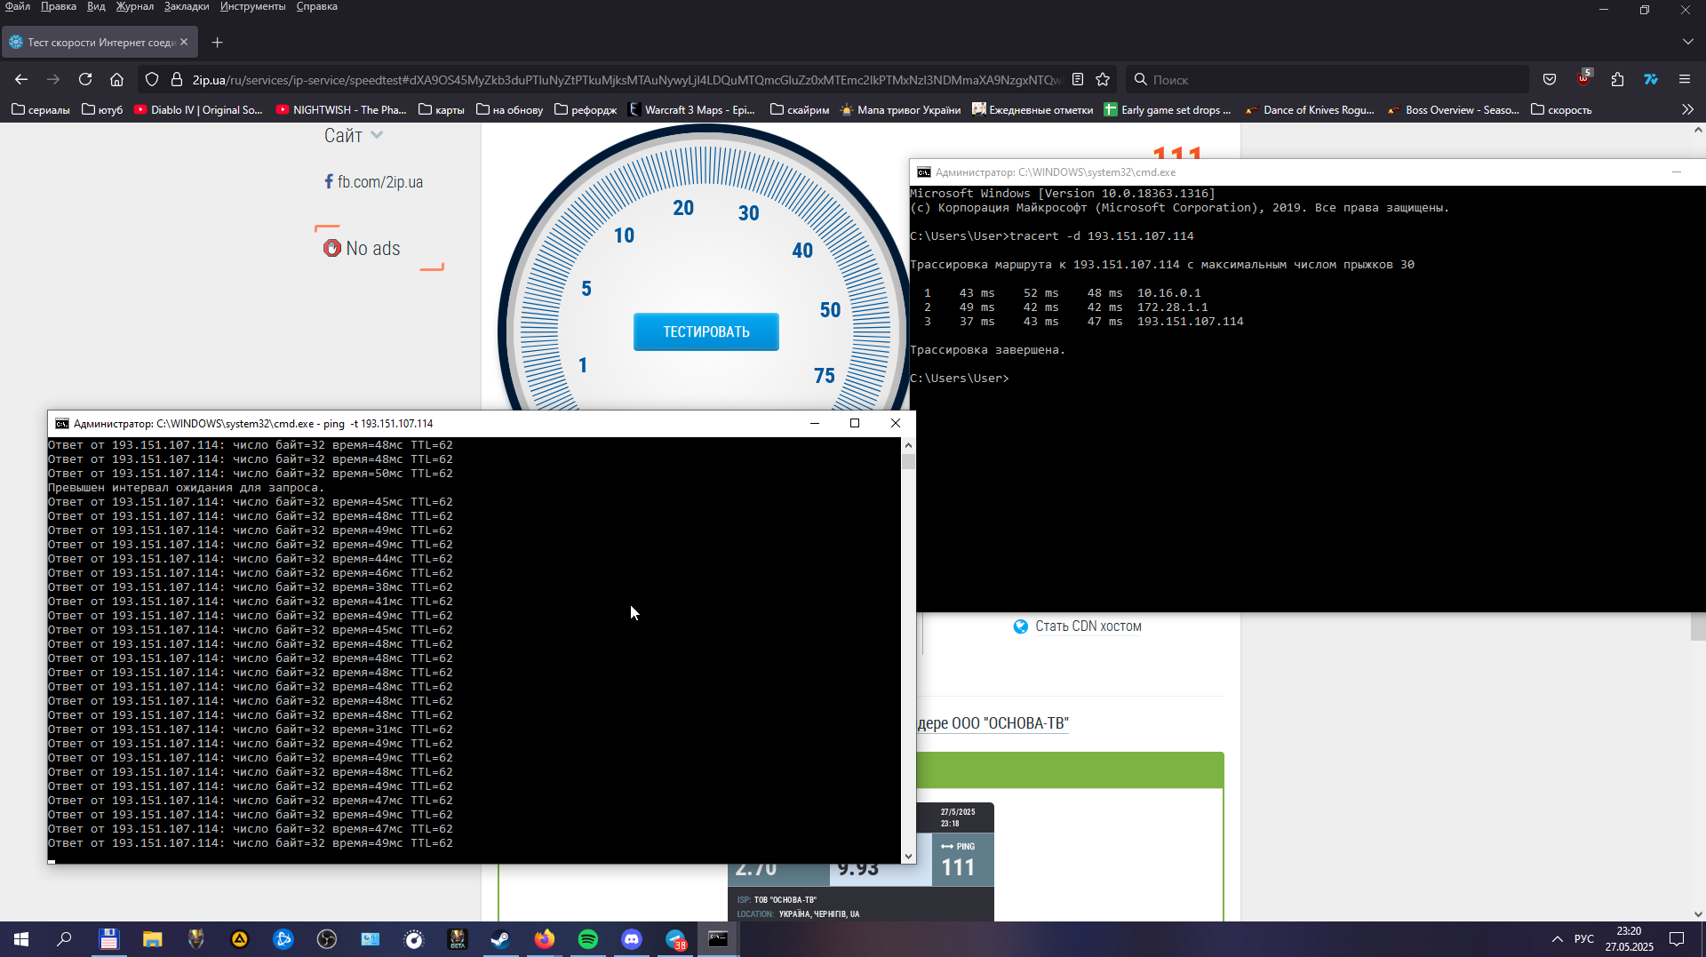Open the карты bookmarks folder

tap(442, 110)
